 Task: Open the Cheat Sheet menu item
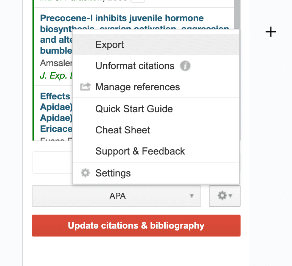coord(123,130)
